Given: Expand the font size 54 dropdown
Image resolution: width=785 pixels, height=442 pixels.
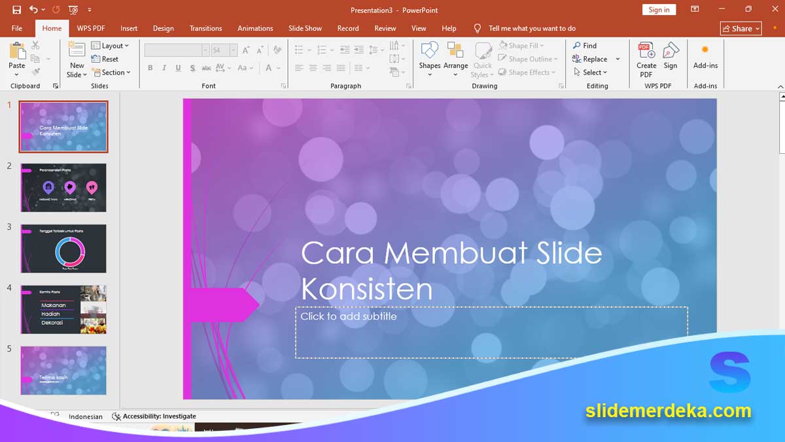Looking at the screenshot, I should [x=234, y=50].
